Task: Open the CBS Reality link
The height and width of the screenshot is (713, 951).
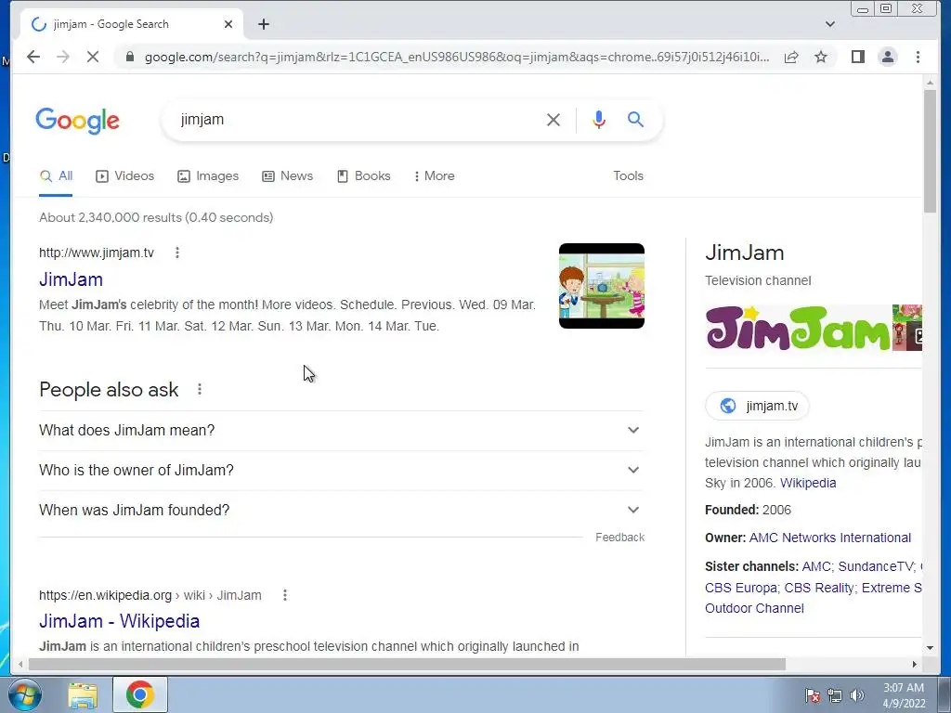Action: 819,588
